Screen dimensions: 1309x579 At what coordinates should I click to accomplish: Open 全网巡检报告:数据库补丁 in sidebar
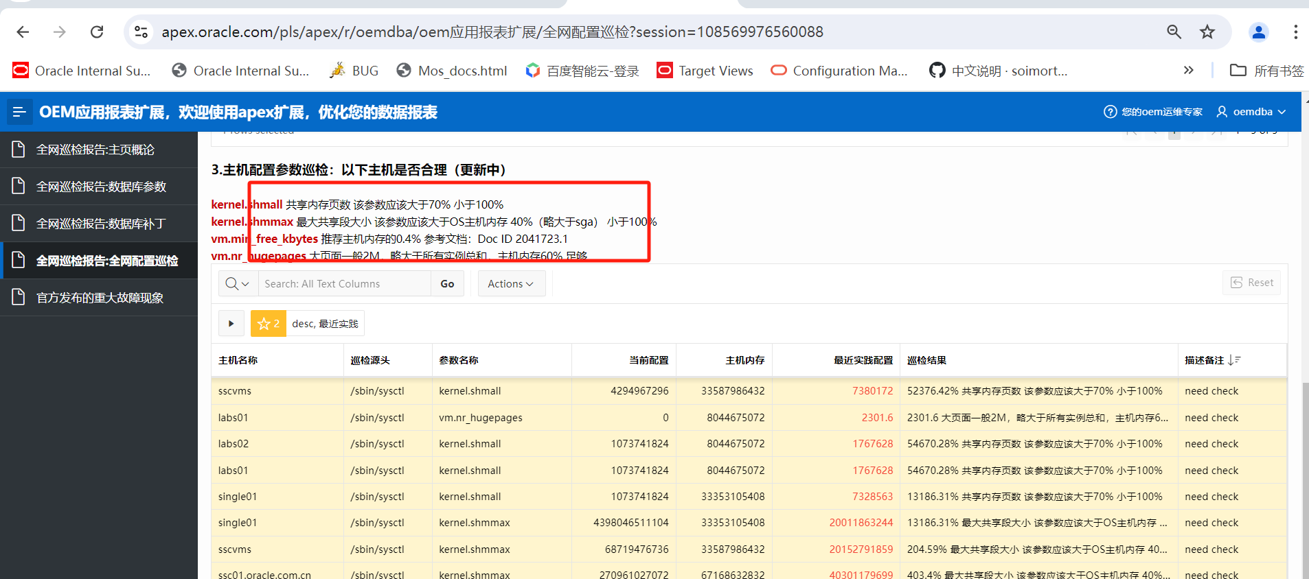(x=99, y=224)
